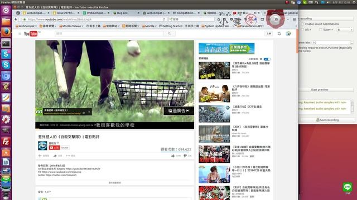Click the plus add-to icon under video

pos(40,156)
